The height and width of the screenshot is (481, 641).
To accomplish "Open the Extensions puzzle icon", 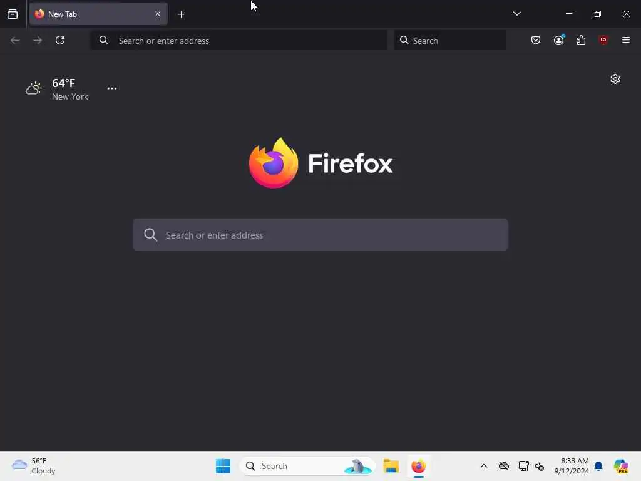I will coord(581,40).
